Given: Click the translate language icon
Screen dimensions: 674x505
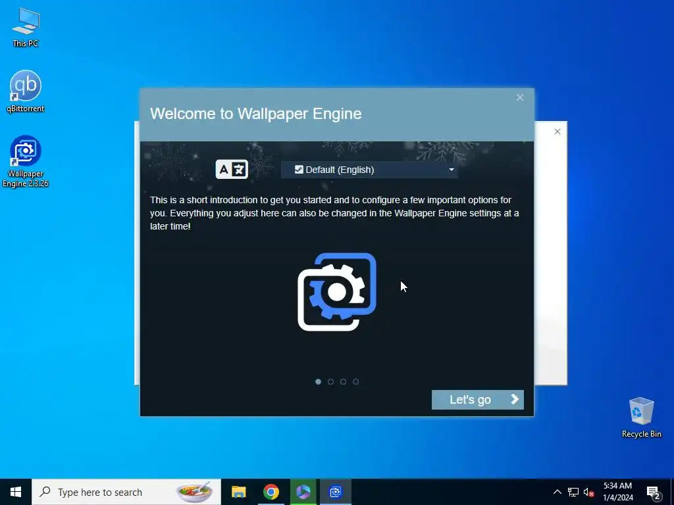Looking at the screenshot, I should [232, 169].
